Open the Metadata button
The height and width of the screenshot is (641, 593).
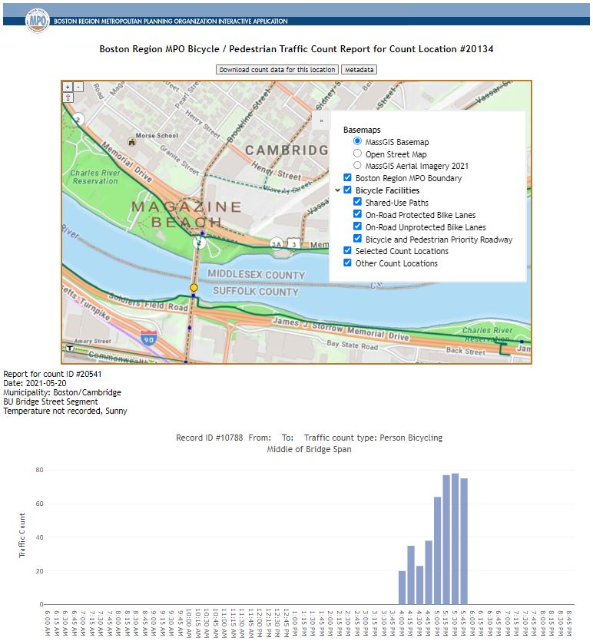pyautogui.click(x=359, y=70)
